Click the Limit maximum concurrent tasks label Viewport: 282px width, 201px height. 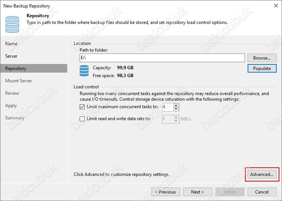pyautogui.click(x=122, y=107)
